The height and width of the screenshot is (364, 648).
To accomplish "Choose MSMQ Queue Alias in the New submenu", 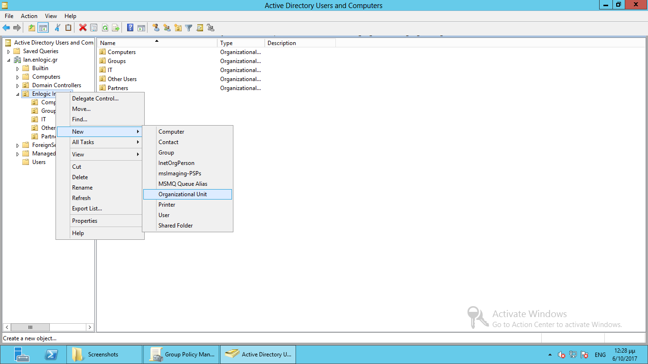I will (x=187, y=184).
